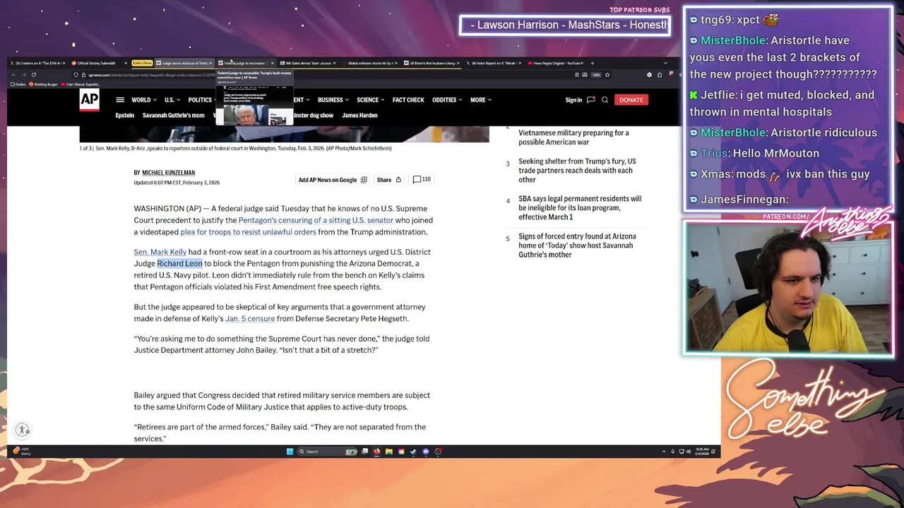Open the AP hamburger menu

tap(120, 100)
